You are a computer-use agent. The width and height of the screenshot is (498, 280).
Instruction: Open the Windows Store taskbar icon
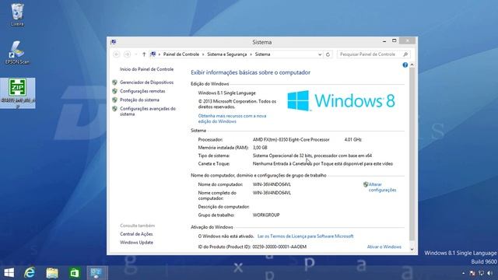pos(75,273)
